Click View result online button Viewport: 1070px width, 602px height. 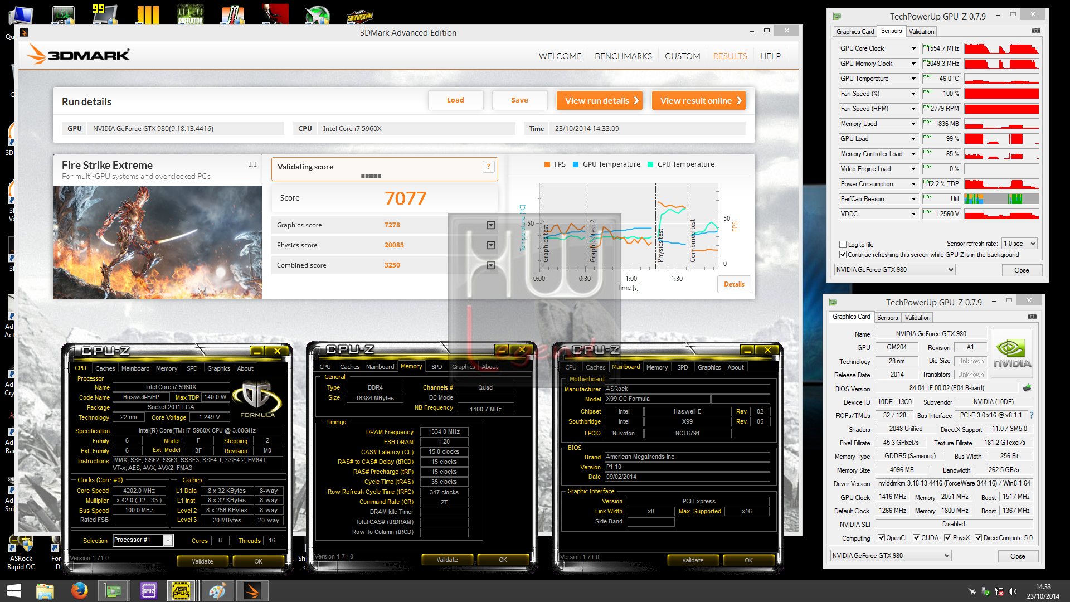[698, 100]
